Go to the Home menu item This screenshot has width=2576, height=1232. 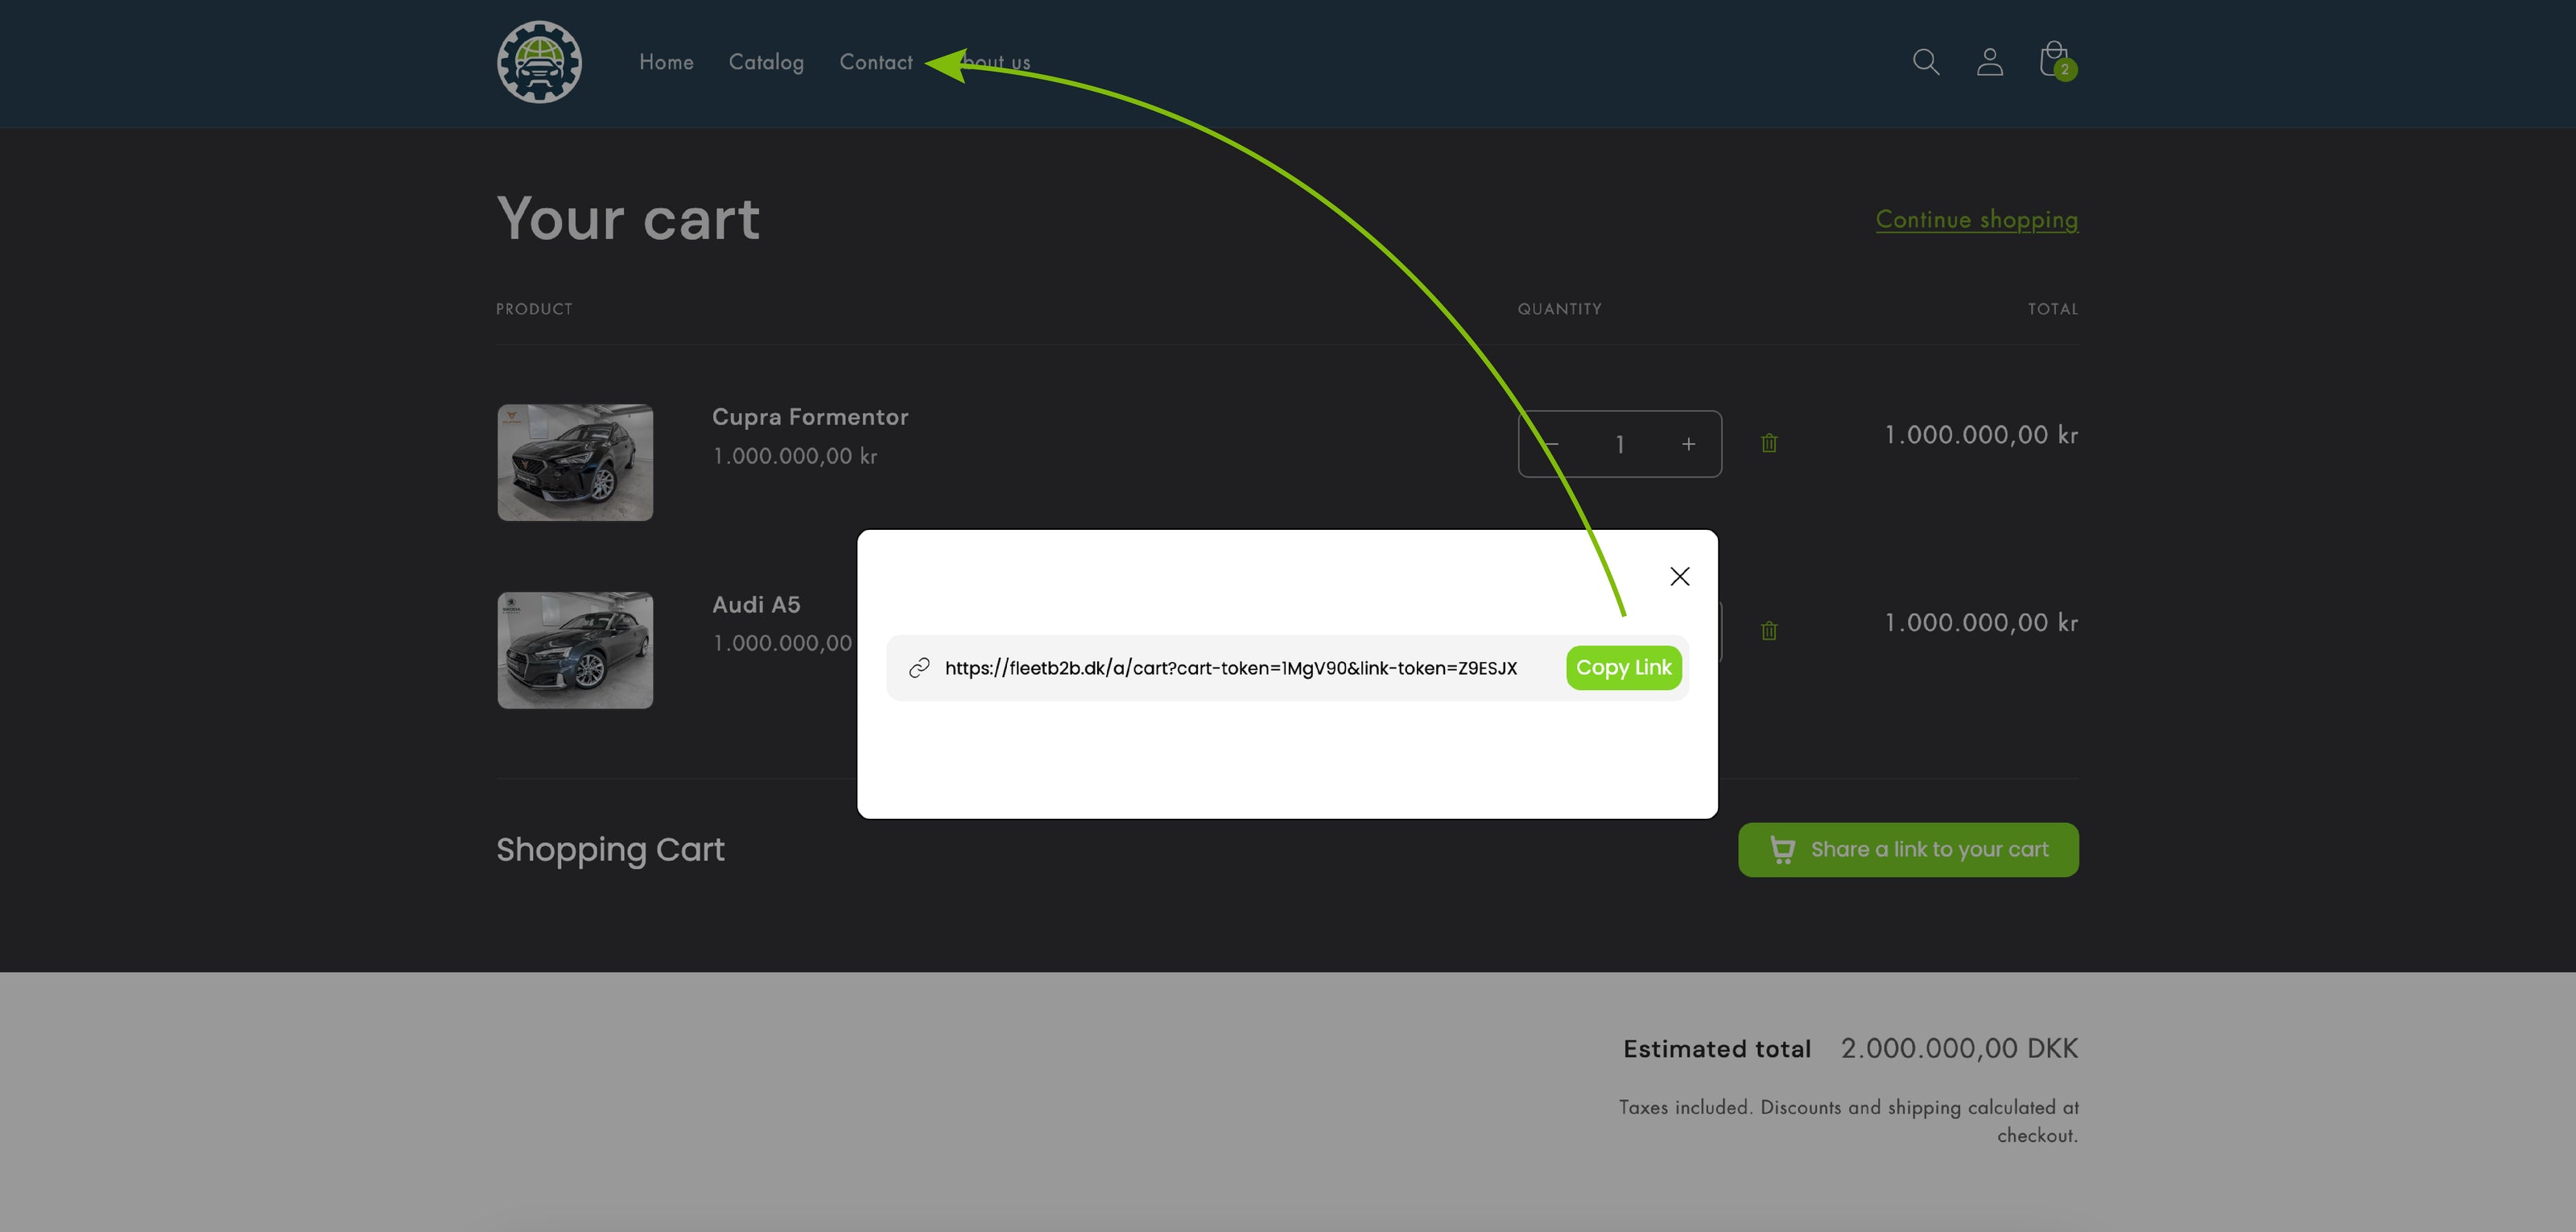tap(666, 62)
